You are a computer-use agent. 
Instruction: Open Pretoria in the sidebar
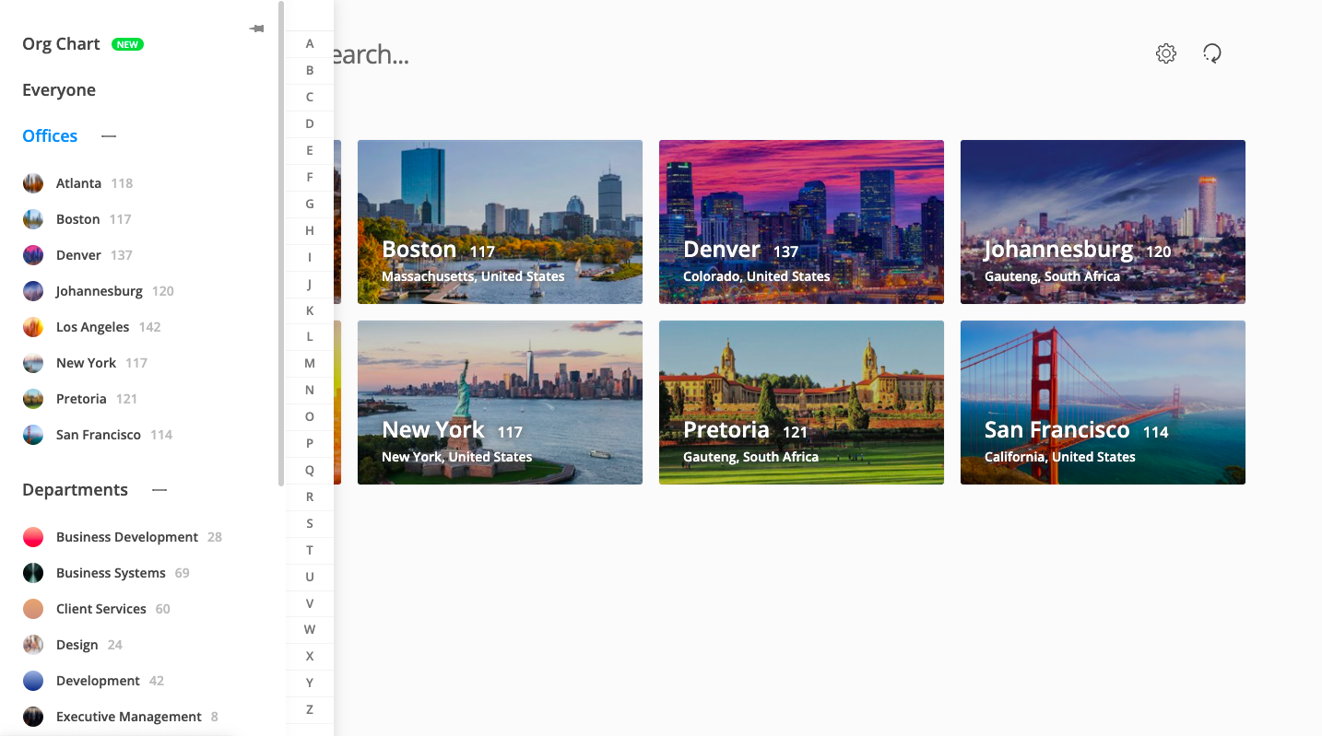[81, 399]
